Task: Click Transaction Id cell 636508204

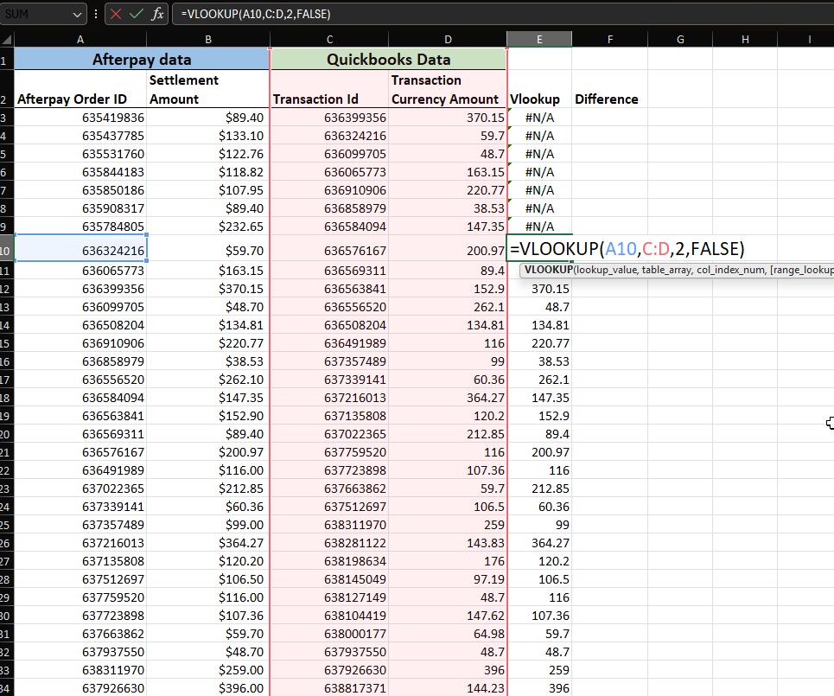Action: point(330,325)
